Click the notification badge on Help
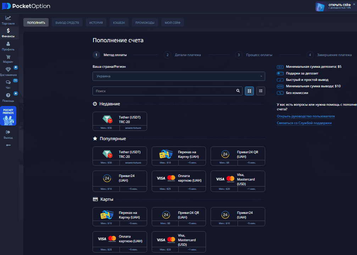 click(x=16, y=93)
